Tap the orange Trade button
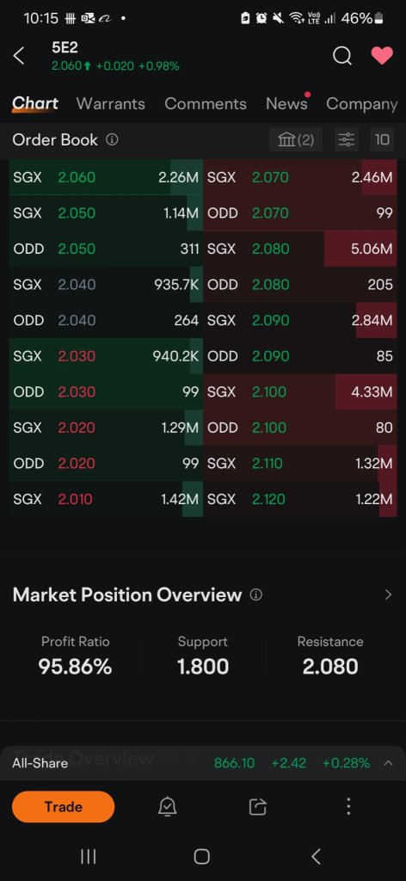Image resolution: width=406 pixels, height=881 pixels. (x=63, y=807)
